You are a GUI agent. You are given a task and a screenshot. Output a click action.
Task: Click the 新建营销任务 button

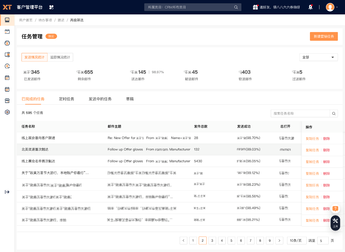(x=324, y=36)
